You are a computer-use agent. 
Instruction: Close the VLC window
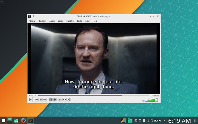(158, 16)
